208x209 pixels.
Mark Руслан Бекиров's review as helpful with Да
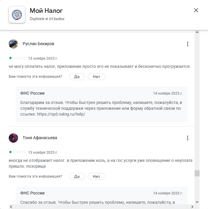coord(77,77)
